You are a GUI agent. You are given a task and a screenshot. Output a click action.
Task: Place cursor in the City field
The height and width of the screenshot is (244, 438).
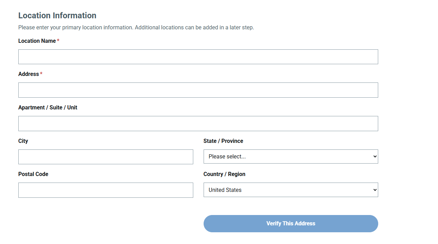(105, 157)
